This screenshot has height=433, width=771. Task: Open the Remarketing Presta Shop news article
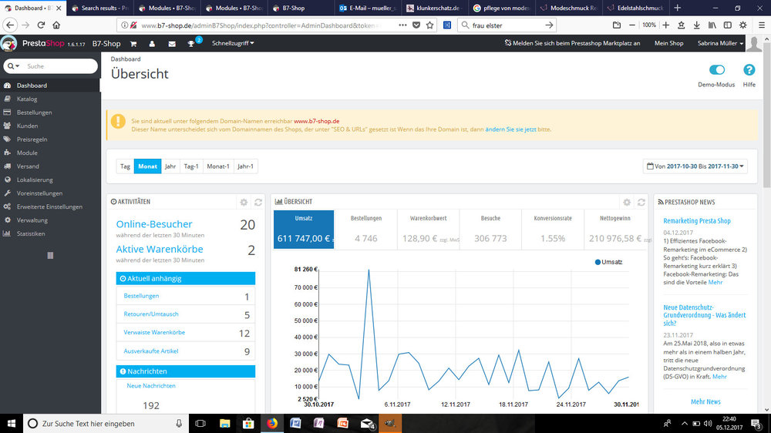(x=697, y=220)
